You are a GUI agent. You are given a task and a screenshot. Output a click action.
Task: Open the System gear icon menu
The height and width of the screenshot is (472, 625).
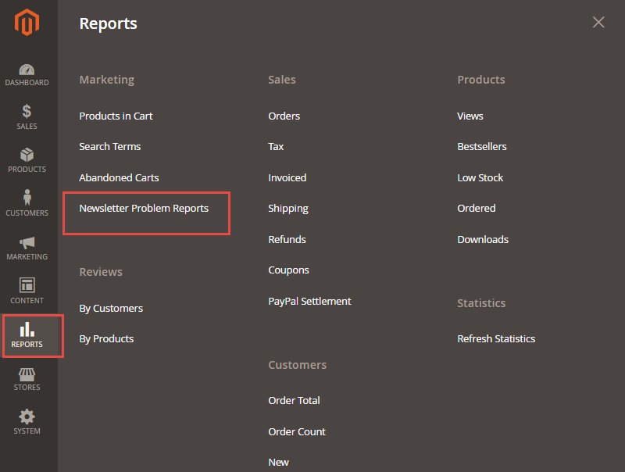27,417
